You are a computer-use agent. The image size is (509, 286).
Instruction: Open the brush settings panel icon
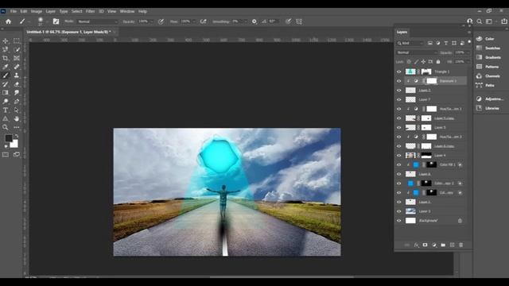point(56,21)
